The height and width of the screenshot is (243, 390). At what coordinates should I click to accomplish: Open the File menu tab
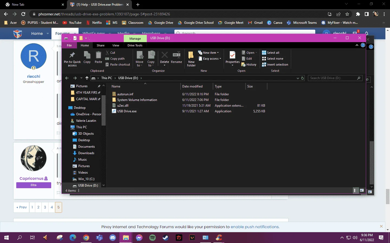tap(69, 45)
